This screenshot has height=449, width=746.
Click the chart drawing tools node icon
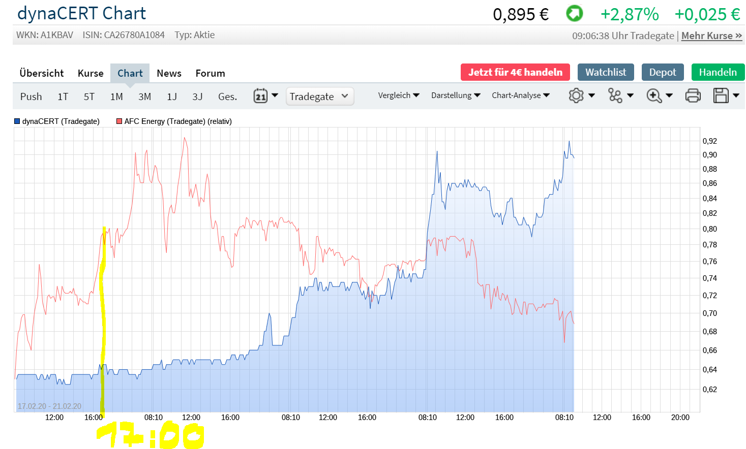point(615,95)
